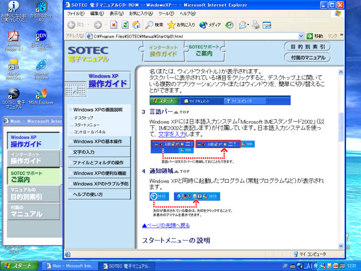This screenshot has height=271, width=361.
Task: Open MSN Explorer desktop icon
Action: pyautogui.click(x=41, y=97)
